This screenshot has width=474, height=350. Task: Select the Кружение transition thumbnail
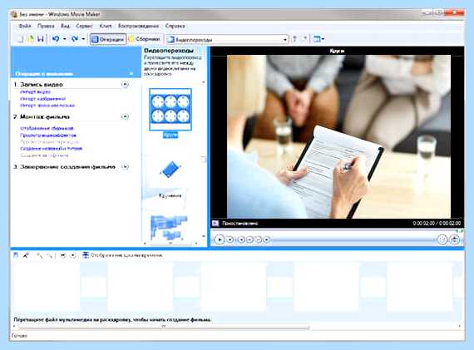(x=170, y=170)
